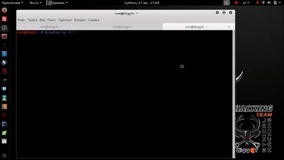This screenshot has width=284, height=160.
Task: Open workspace indicator number 1
Action: click(x=226, y=3)
